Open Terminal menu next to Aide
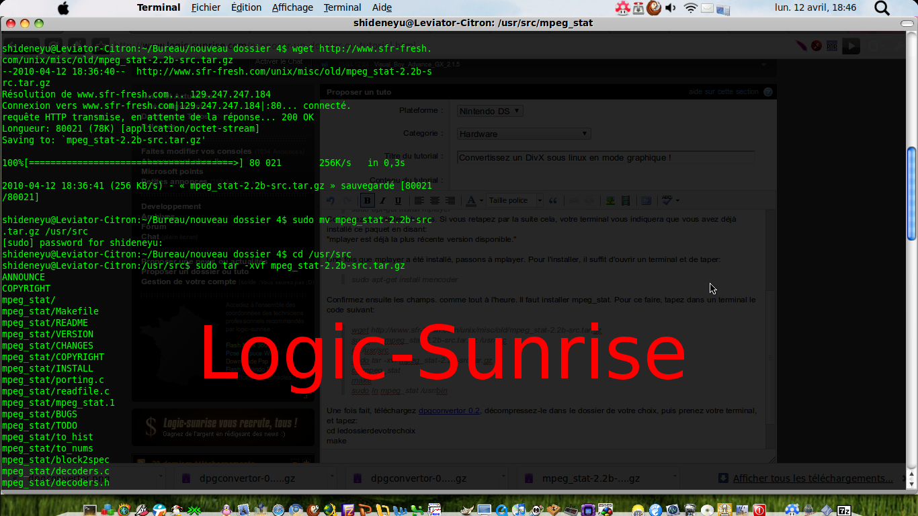918x516 pixels. 342,7
